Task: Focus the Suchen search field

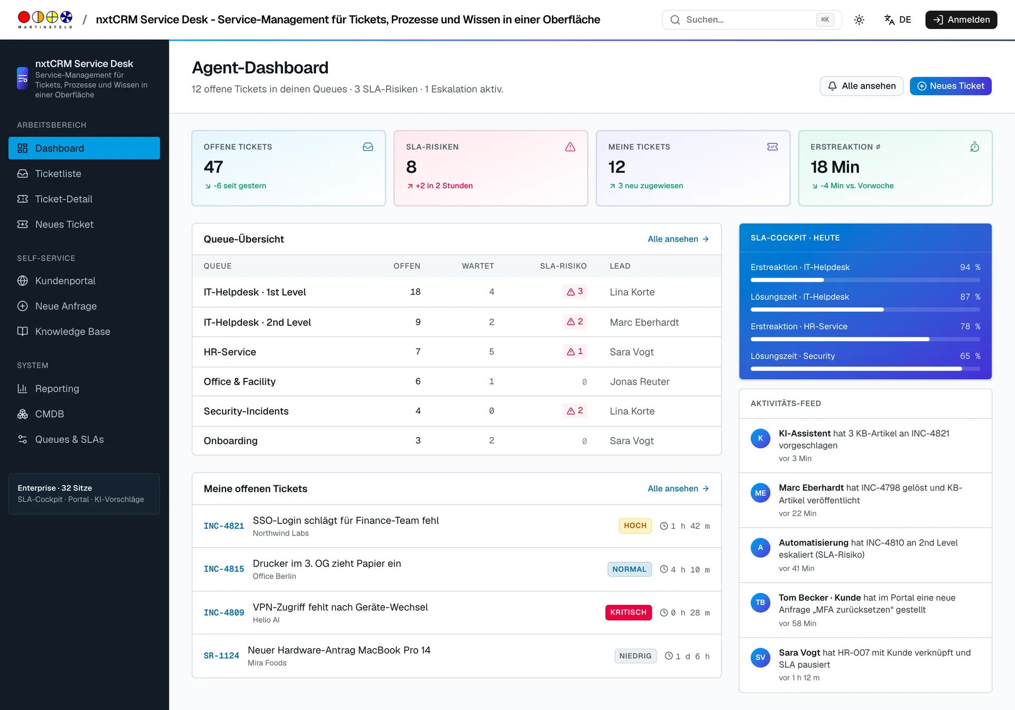Action: pyautogui.click(x=751, y=20)
